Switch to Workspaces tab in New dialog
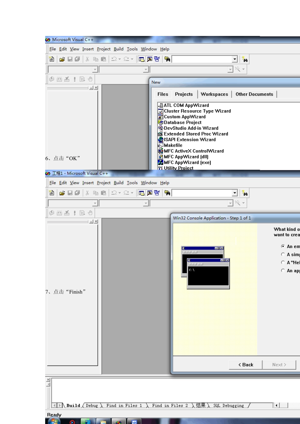 (x=214, y=94)
